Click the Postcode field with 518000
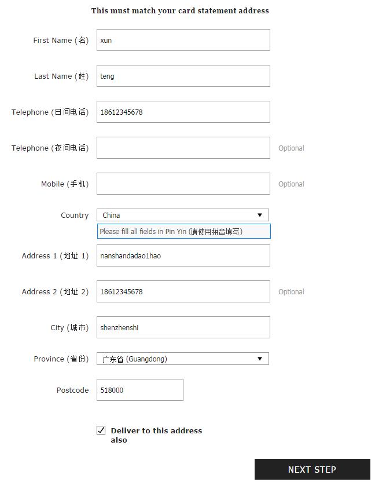The width and height of the screenshot is (375, 493). [x=140, y=389]
